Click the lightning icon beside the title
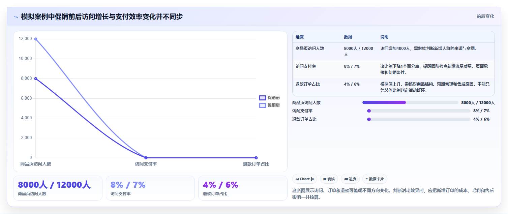 pos(16,17)
